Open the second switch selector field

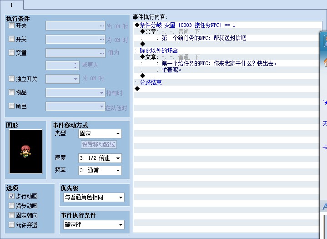pos(75,40)
